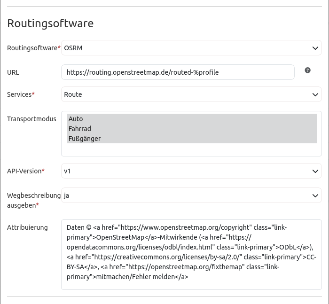The width and height of the screenshot is (329, 304).
Task: Click the Routingsoftware section heading
Action: coord(50,23)
